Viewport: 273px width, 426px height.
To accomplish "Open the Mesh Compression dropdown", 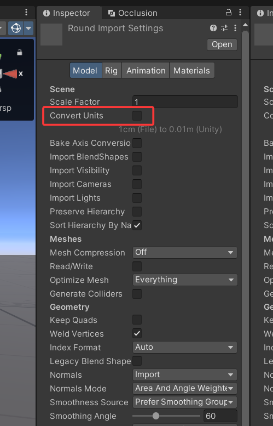I will pyautogui.click(x=185, y=252).
